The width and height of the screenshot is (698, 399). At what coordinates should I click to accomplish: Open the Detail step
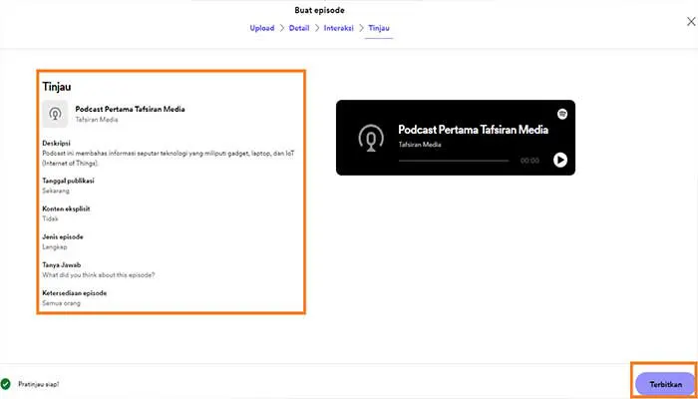click(x=299, y=28)
